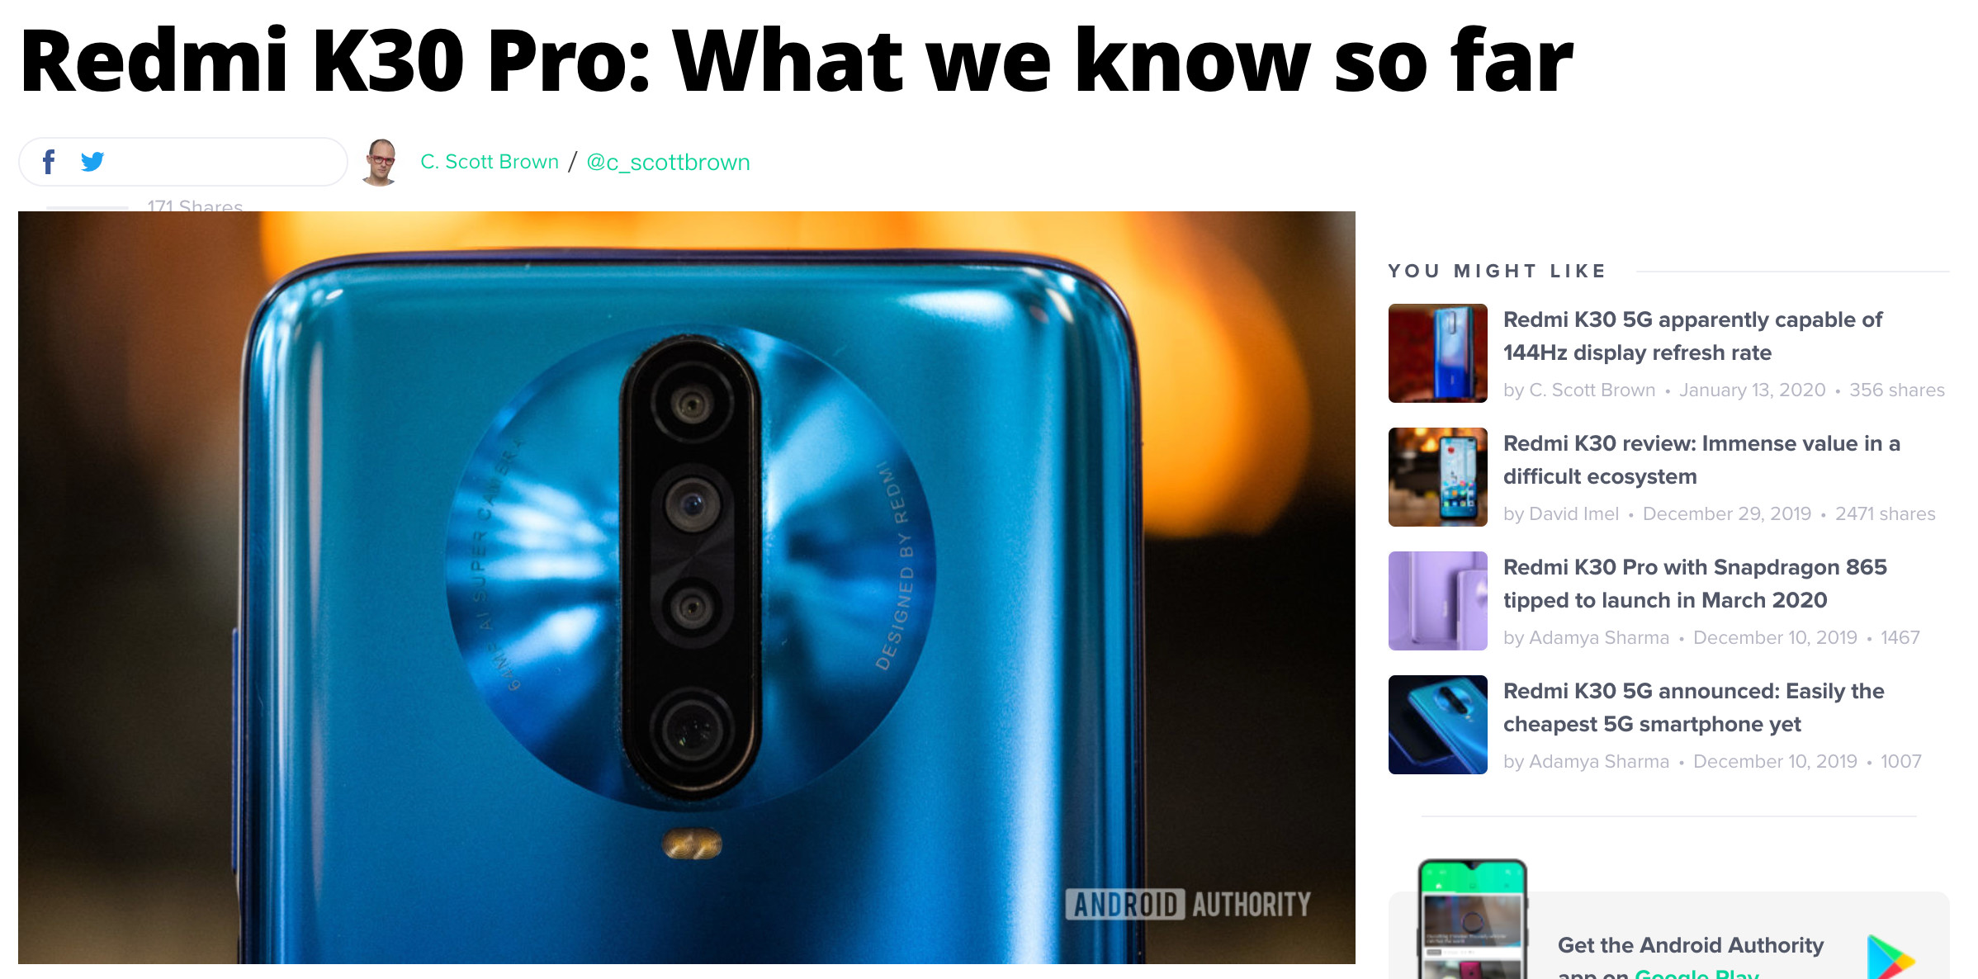1978x979 pixels.
Task: Click thumbnail of Redmi K30 review phone
Action: 1437,477
